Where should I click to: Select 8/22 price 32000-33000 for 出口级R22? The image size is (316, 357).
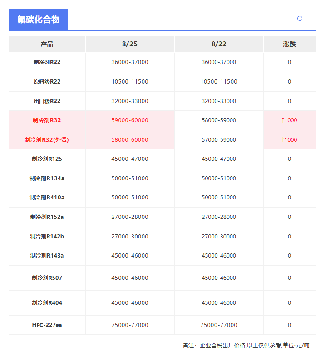219,101
